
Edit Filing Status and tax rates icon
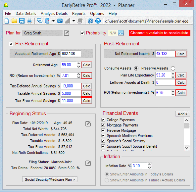point(88,163)
